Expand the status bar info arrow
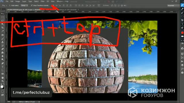This screenshot has width=184, height=103. coord(39,102)
